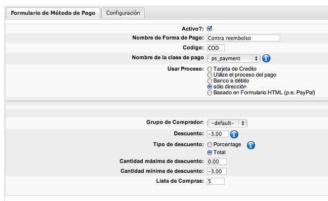Screen dimensions: 328x201
Task: Pick the sólo dirección radio option
Action: (x=209, y=86)
